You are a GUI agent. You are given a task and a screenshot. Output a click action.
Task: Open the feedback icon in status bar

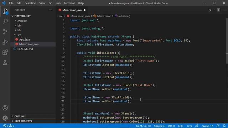point(218,126)
